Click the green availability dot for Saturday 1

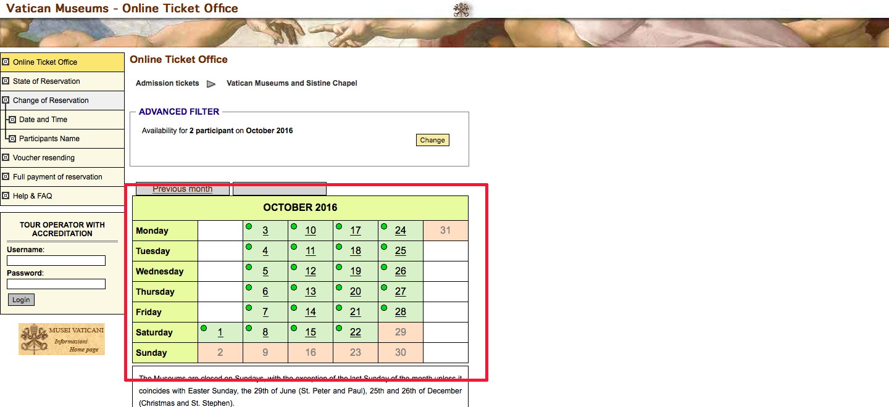[x=204, y=328]
